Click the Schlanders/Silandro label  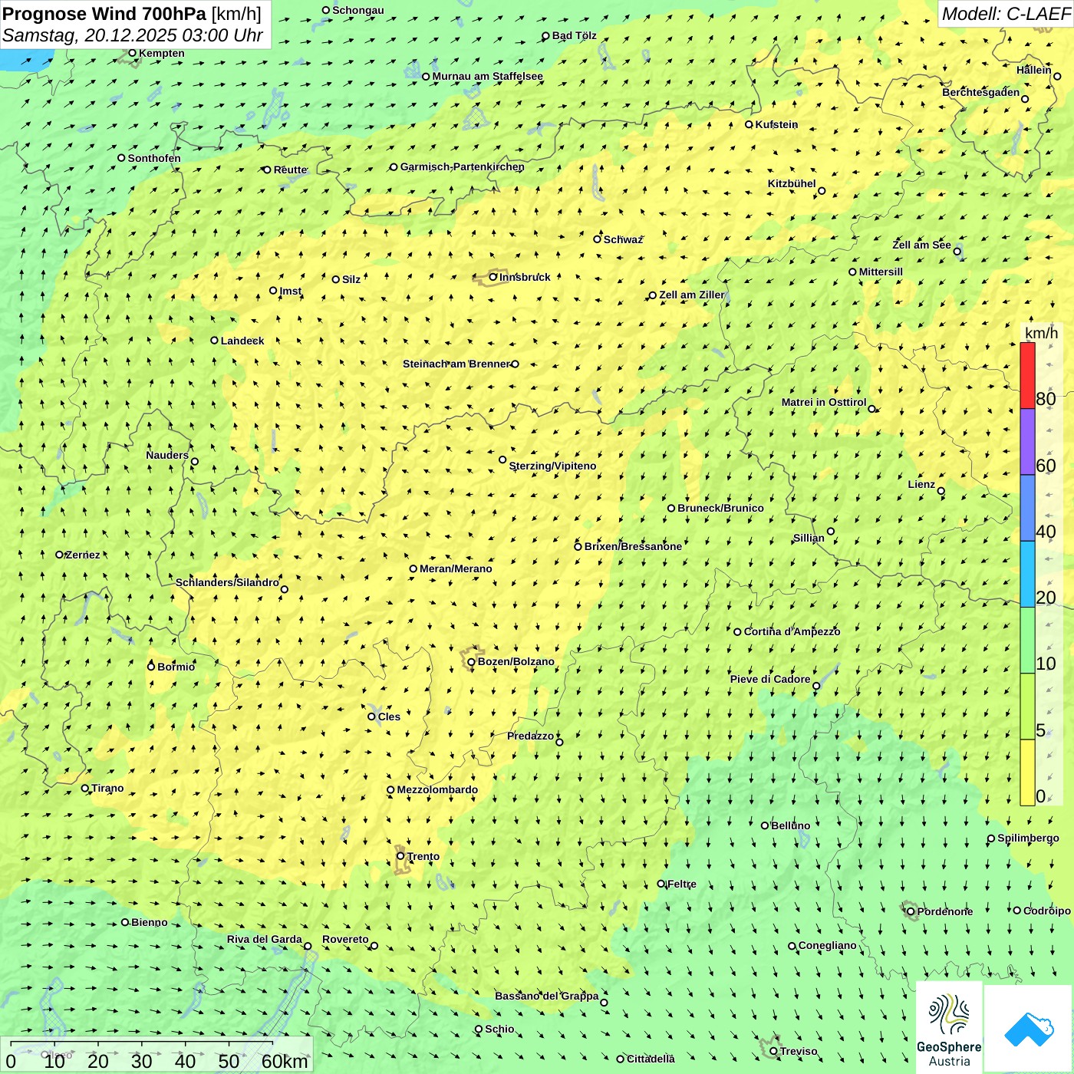click(x=227, y=582)
